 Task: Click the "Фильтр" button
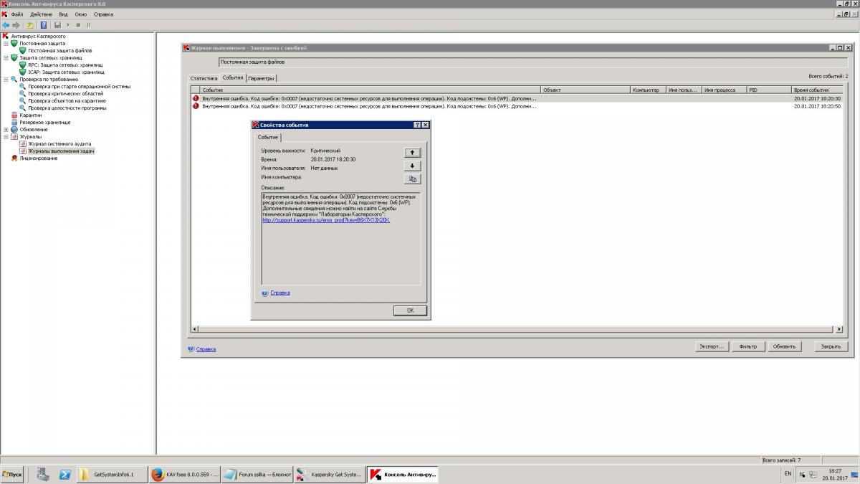click(x=747, y=346)
